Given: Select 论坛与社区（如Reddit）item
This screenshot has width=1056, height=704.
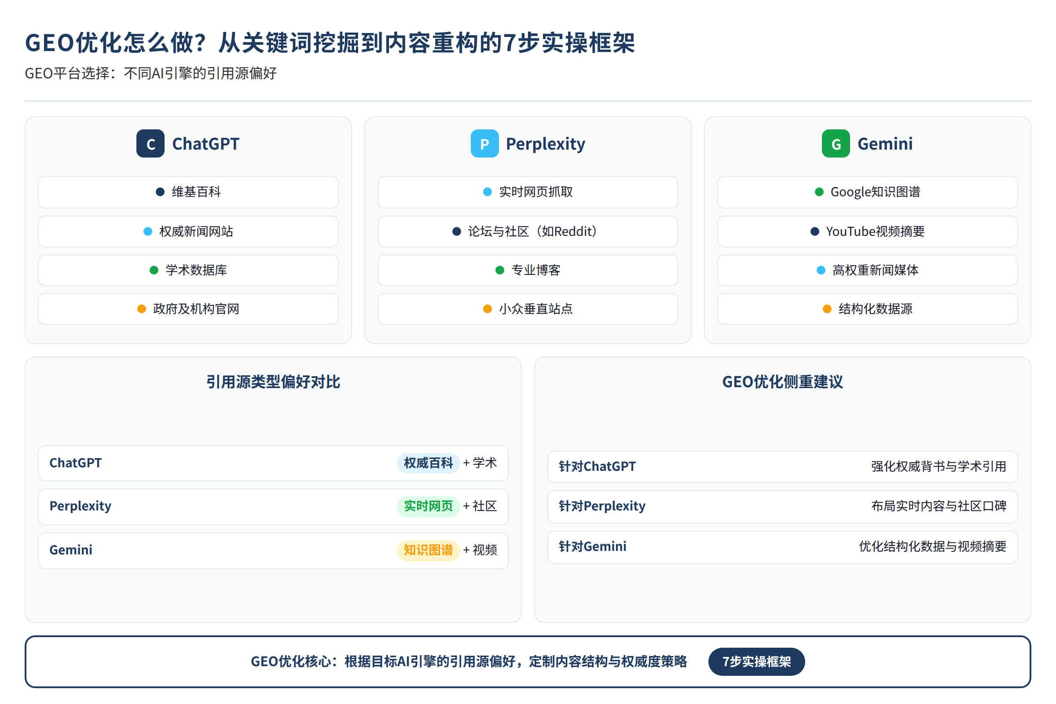Looking at the screenshot, I should (x=528, y=231).
